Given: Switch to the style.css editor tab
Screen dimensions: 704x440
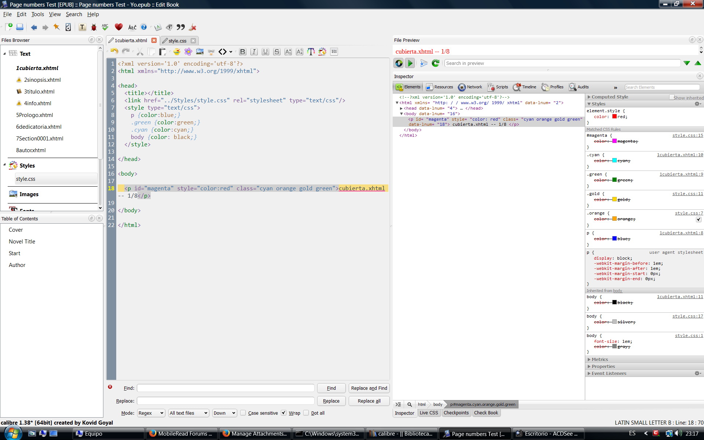Looking at the screenshot, I should pyautogui.click(x=177, y=41).
